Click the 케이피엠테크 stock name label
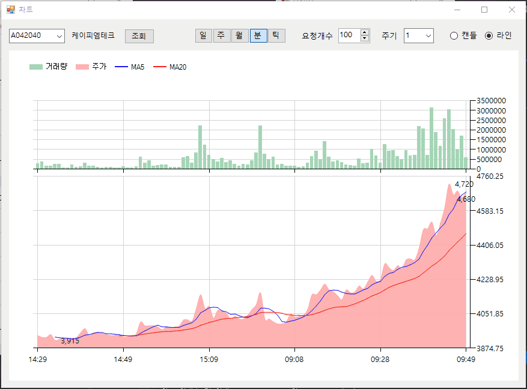The height and width of the screenshot is (389, 527). pos(93,35)
